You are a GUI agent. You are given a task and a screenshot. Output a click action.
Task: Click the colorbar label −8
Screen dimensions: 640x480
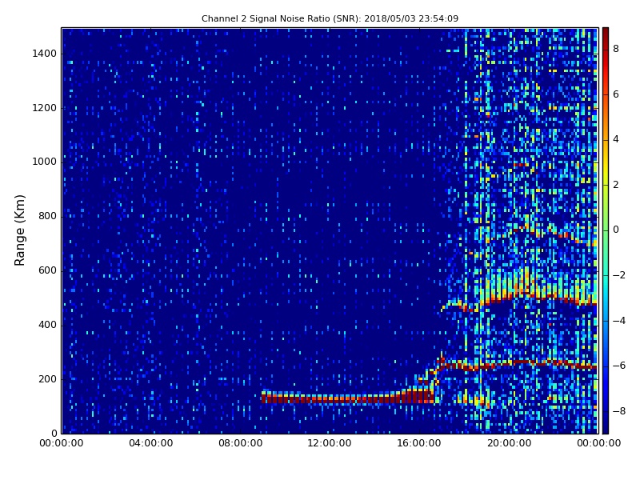(619, 411)
